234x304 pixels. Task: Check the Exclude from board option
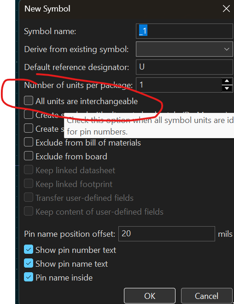click(x=29, y=156)
